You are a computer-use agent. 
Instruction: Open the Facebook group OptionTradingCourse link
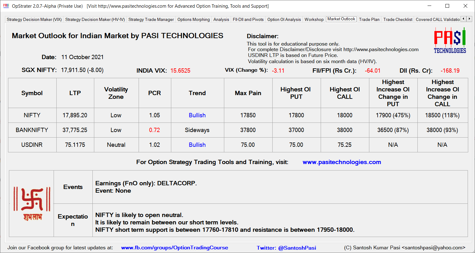[174, 247]
